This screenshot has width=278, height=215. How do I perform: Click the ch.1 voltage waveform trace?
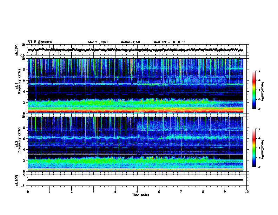click(x=135, y=50)
